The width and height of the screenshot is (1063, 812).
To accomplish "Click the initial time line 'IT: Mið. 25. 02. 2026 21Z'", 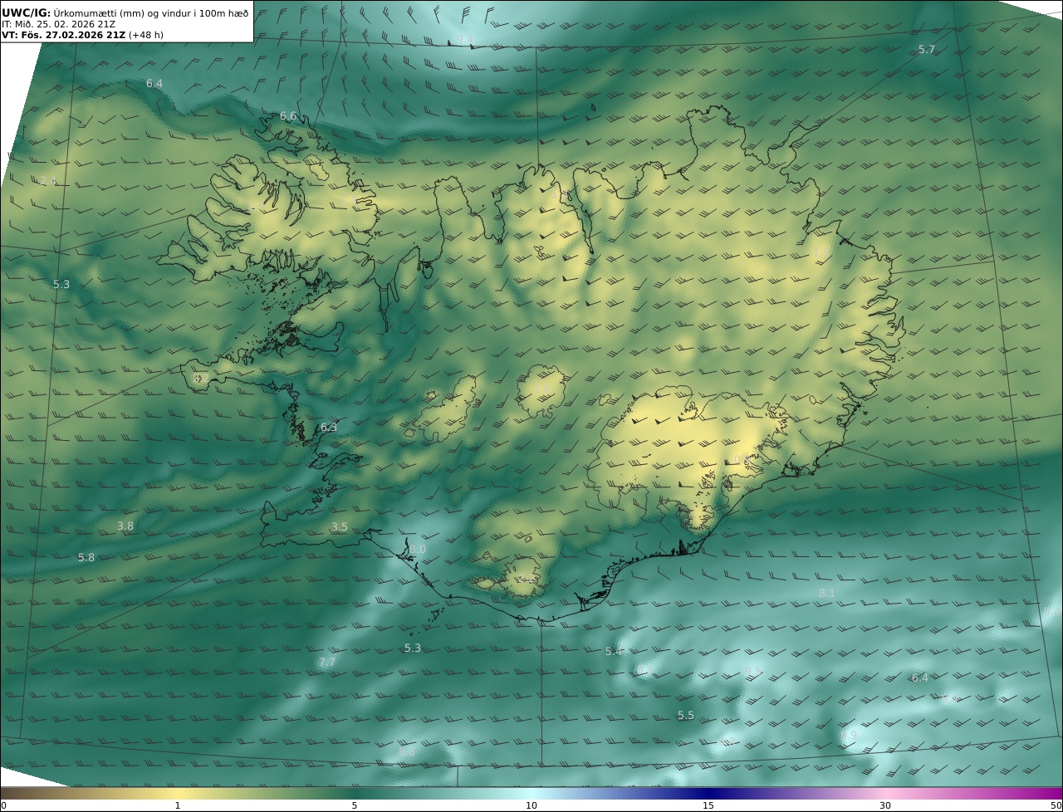I will point(58,24).
